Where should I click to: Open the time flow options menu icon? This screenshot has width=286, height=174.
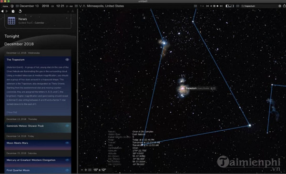(x=195, y=6)
